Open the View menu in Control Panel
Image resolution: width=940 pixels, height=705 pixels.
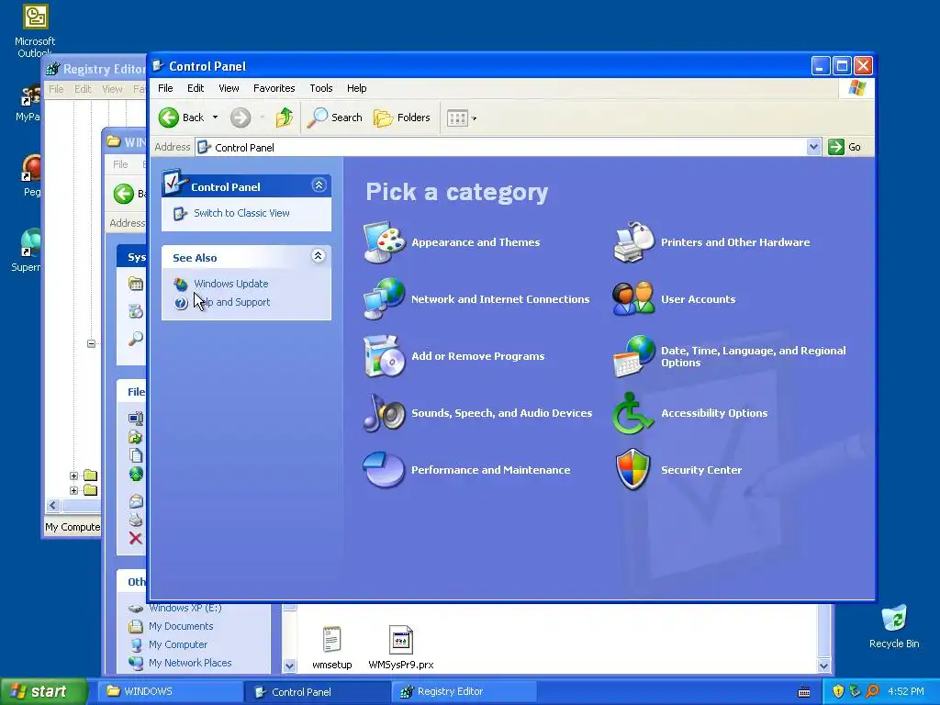pos(229,88)
